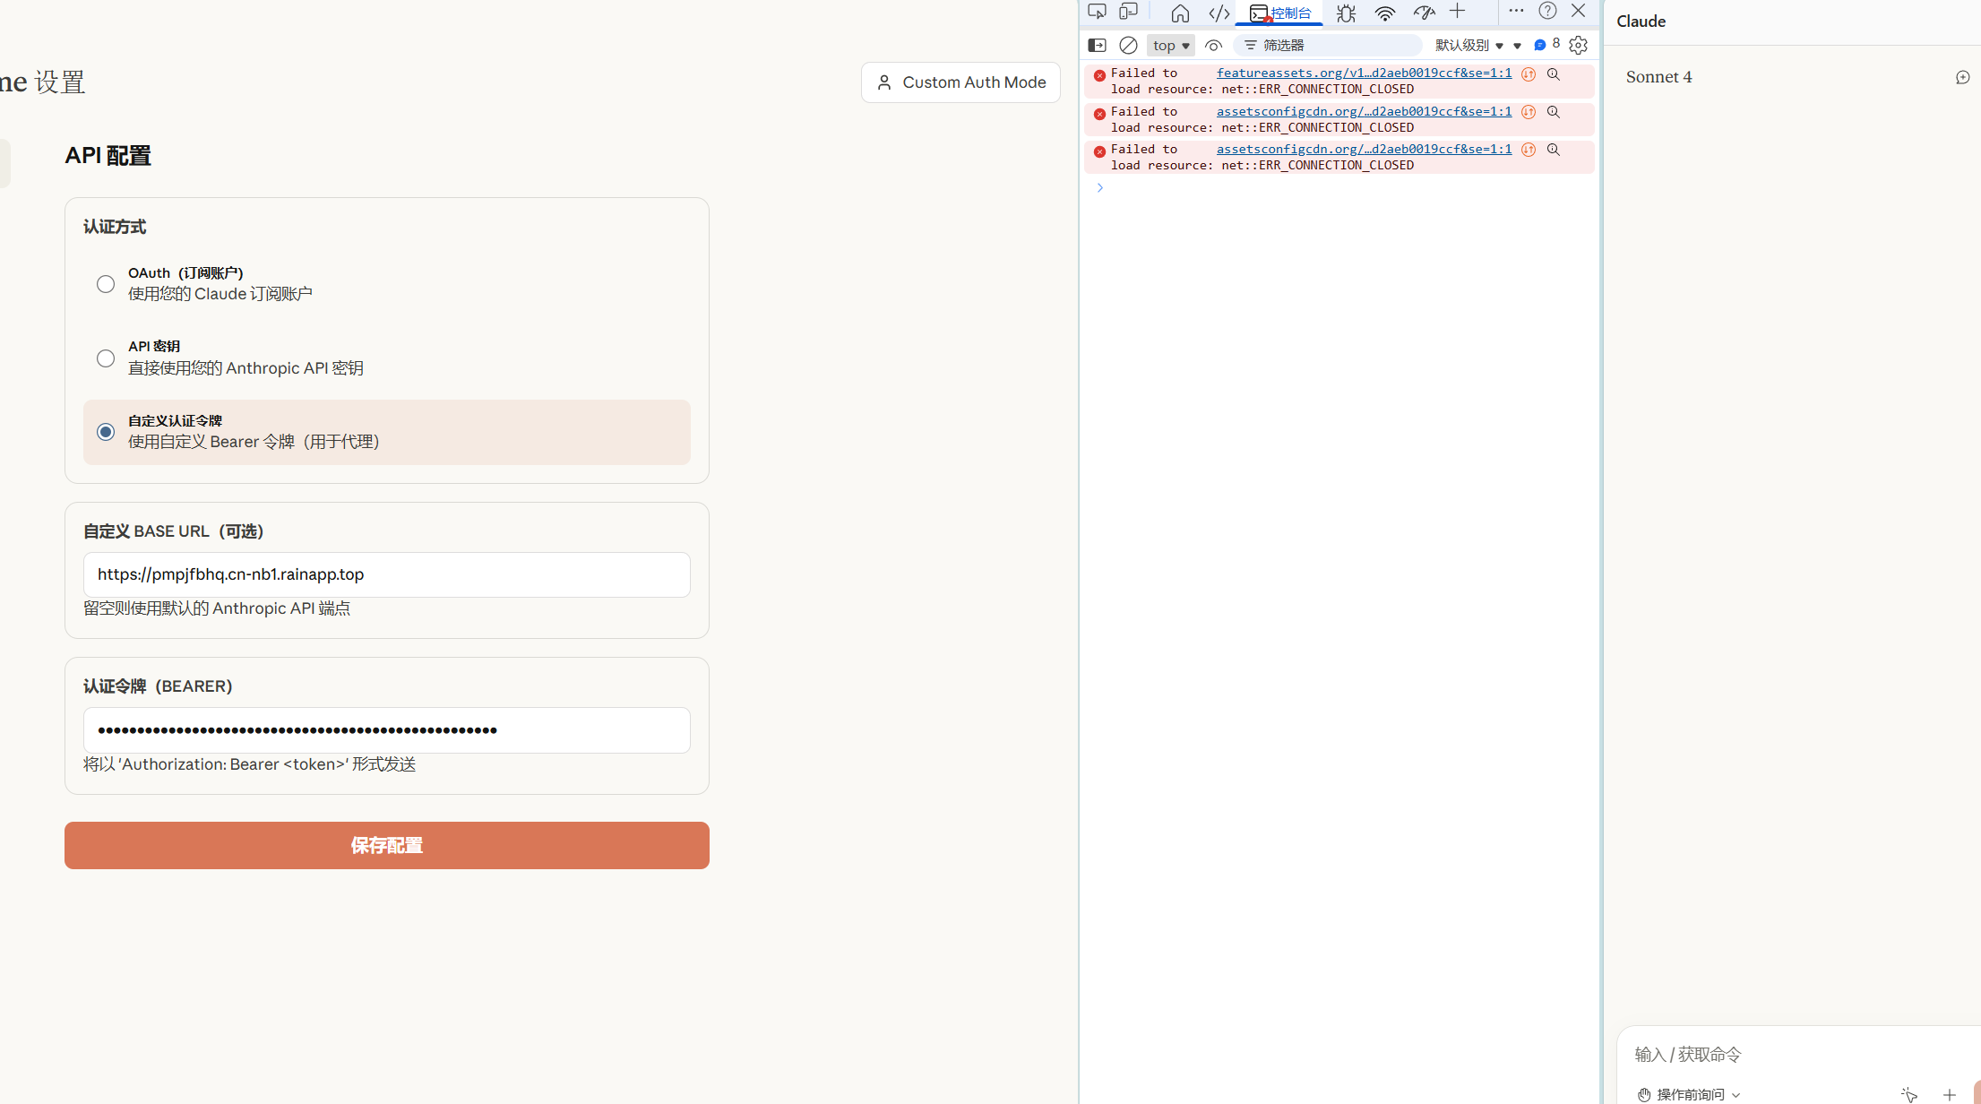Click the 认证令牌 Bearer token field
This screenshot has height=1104, width=1981.
[x=387, y=730]
